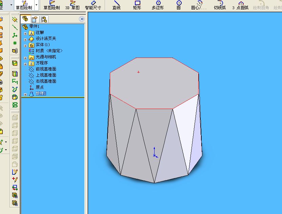Select the 智能尺寸 smart dimension tool
The height and width of the screenshot is (214, 282).
point(93,5)
